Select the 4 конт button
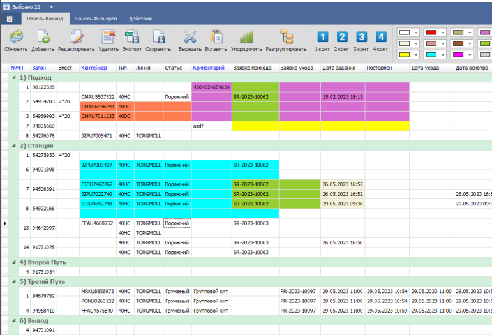The width and height of the screenshot is (492, 335). coord(381,38)
